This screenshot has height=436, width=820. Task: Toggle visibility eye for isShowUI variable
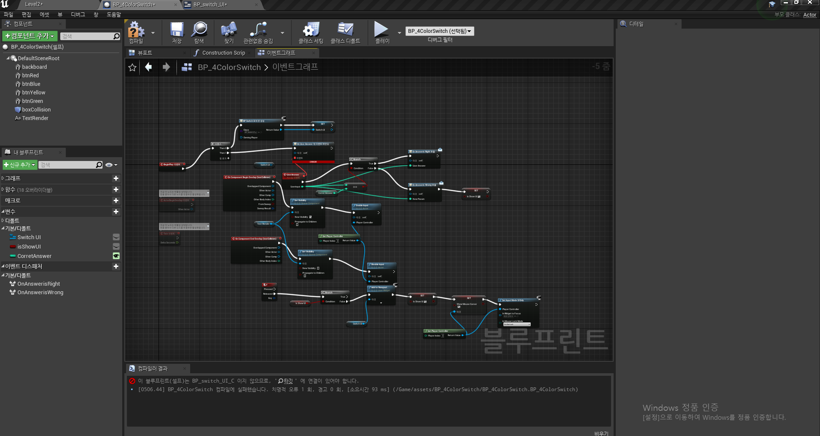click(x=116, y=247)
